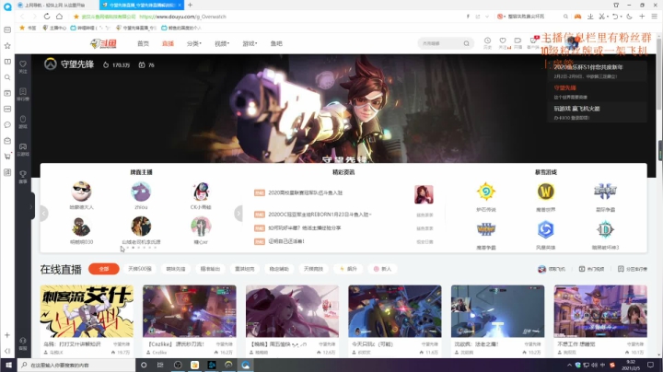Open the Cezlike stream thumbnail

point(190,311)
